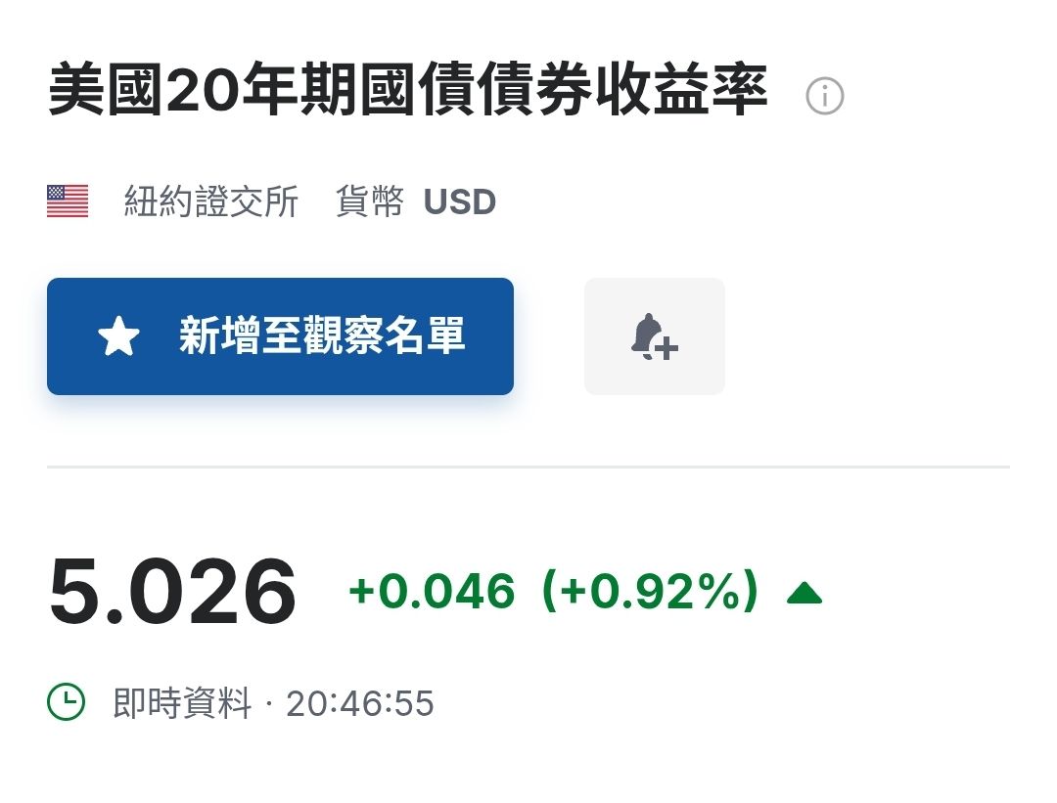The width and height of the screenshot is (1057, 803).
Task: Click the green clock icon
Action: tap(67, 702)
